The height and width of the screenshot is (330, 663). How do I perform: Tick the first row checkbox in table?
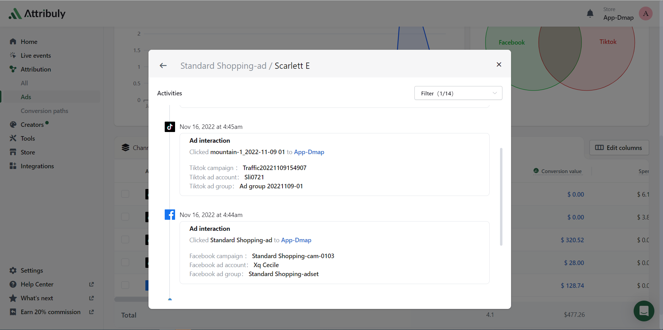[125, 194]
